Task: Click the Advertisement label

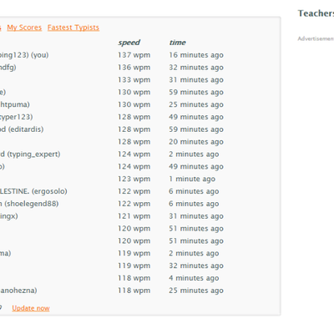Action: coord(316,38)
